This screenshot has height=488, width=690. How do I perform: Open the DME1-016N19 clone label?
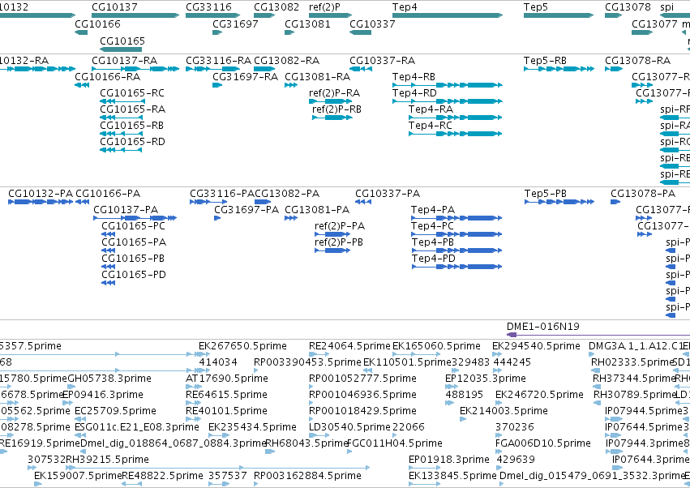coord(543,327)
